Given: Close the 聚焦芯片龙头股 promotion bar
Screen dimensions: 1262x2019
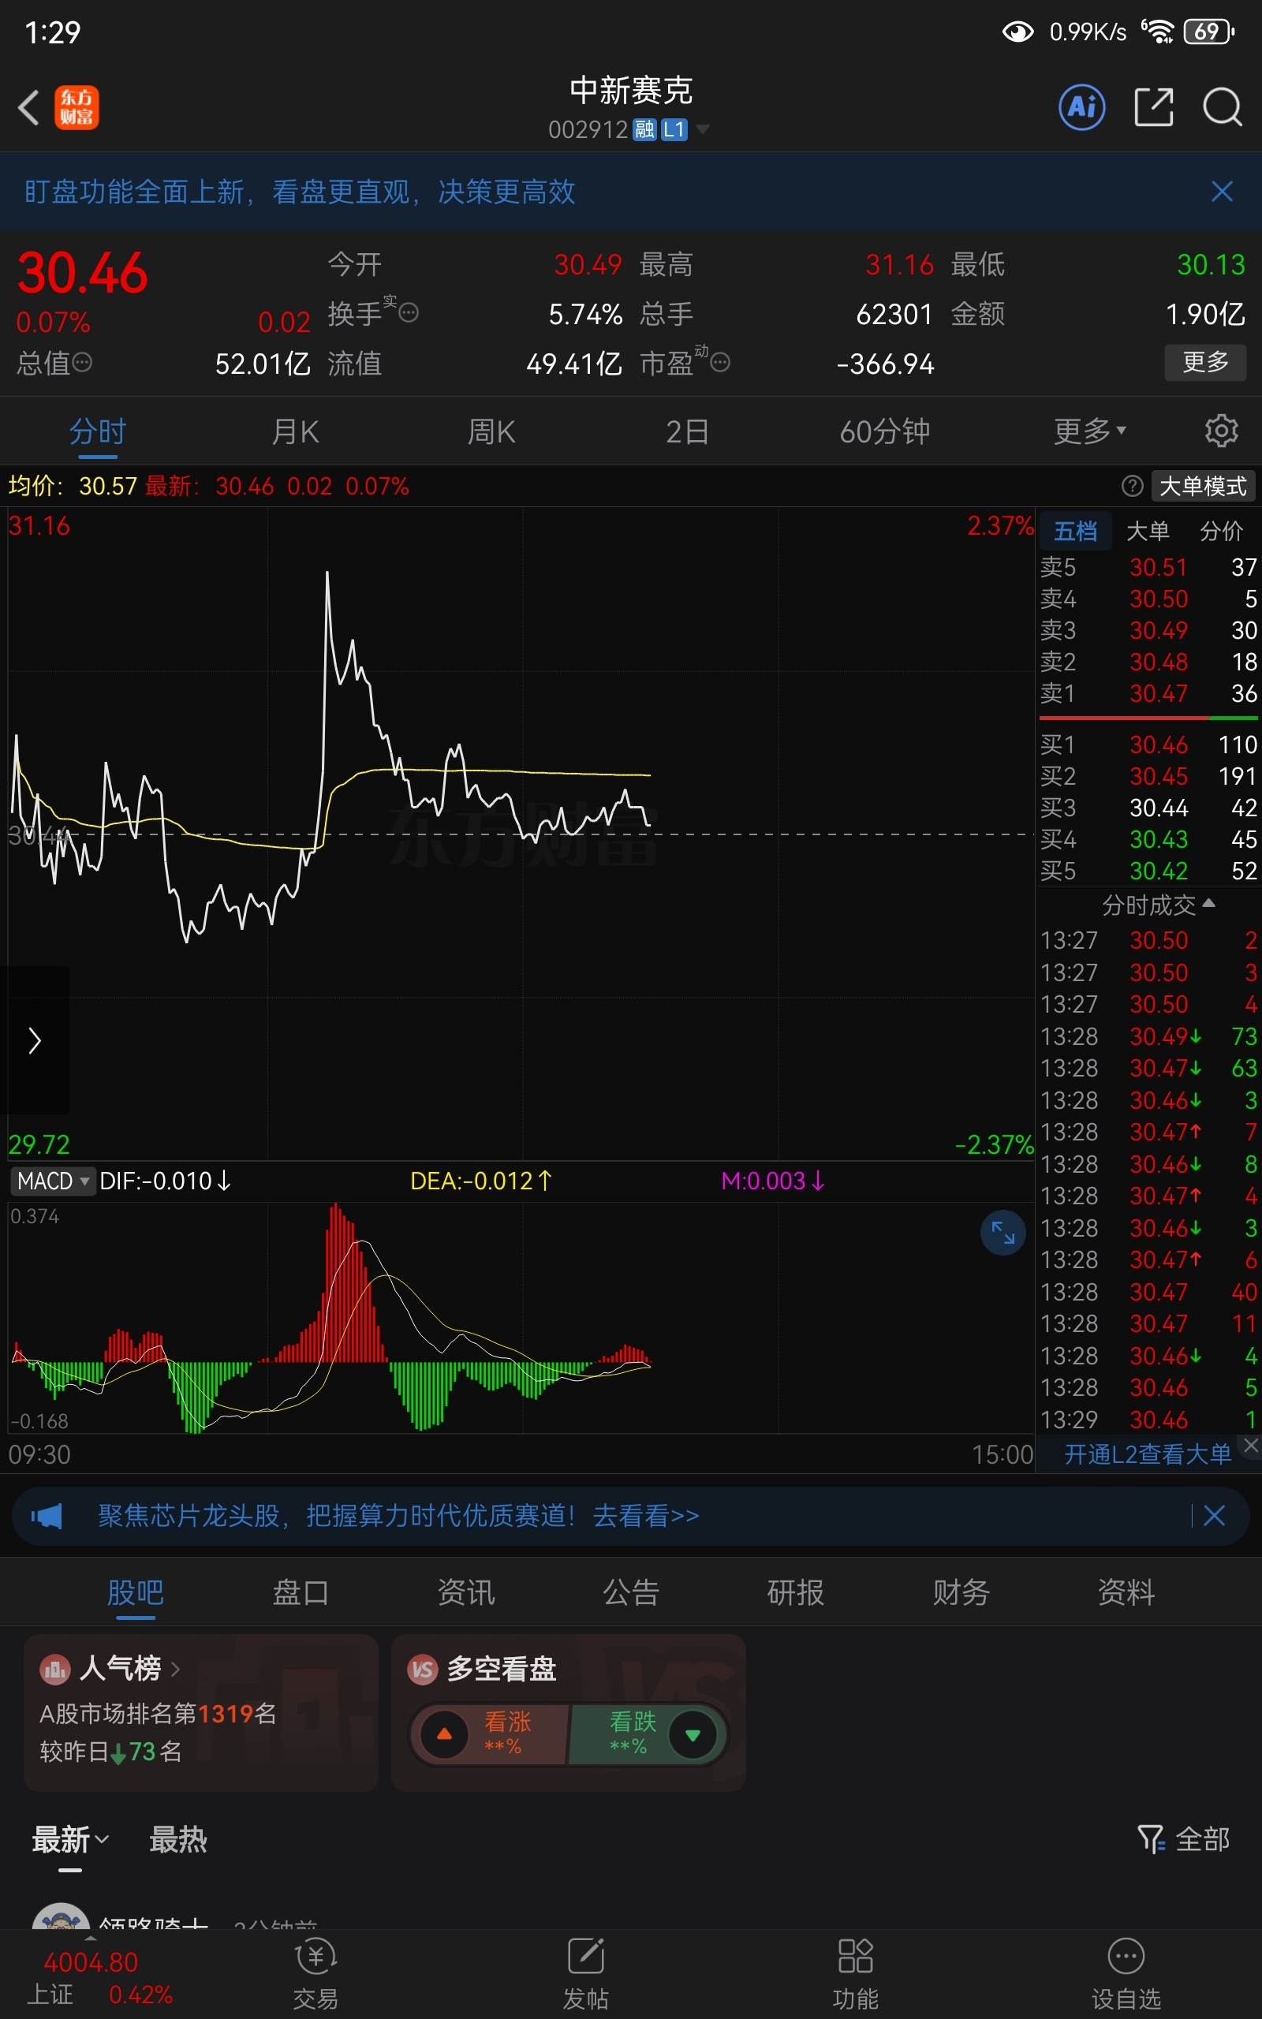Looking at the screenshot, I should (1215, 1515).
